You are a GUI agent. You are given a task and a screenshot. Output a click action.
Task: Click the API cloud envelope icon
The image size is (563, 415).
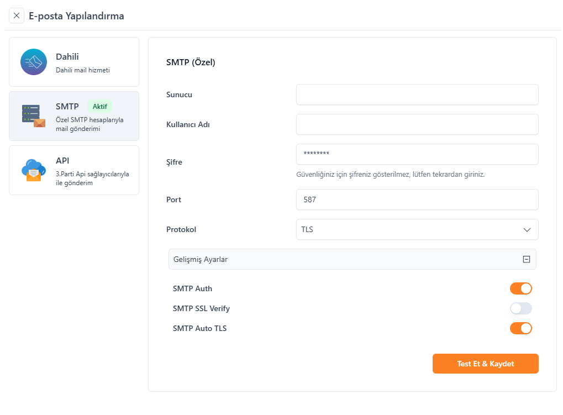coord(33,170)
